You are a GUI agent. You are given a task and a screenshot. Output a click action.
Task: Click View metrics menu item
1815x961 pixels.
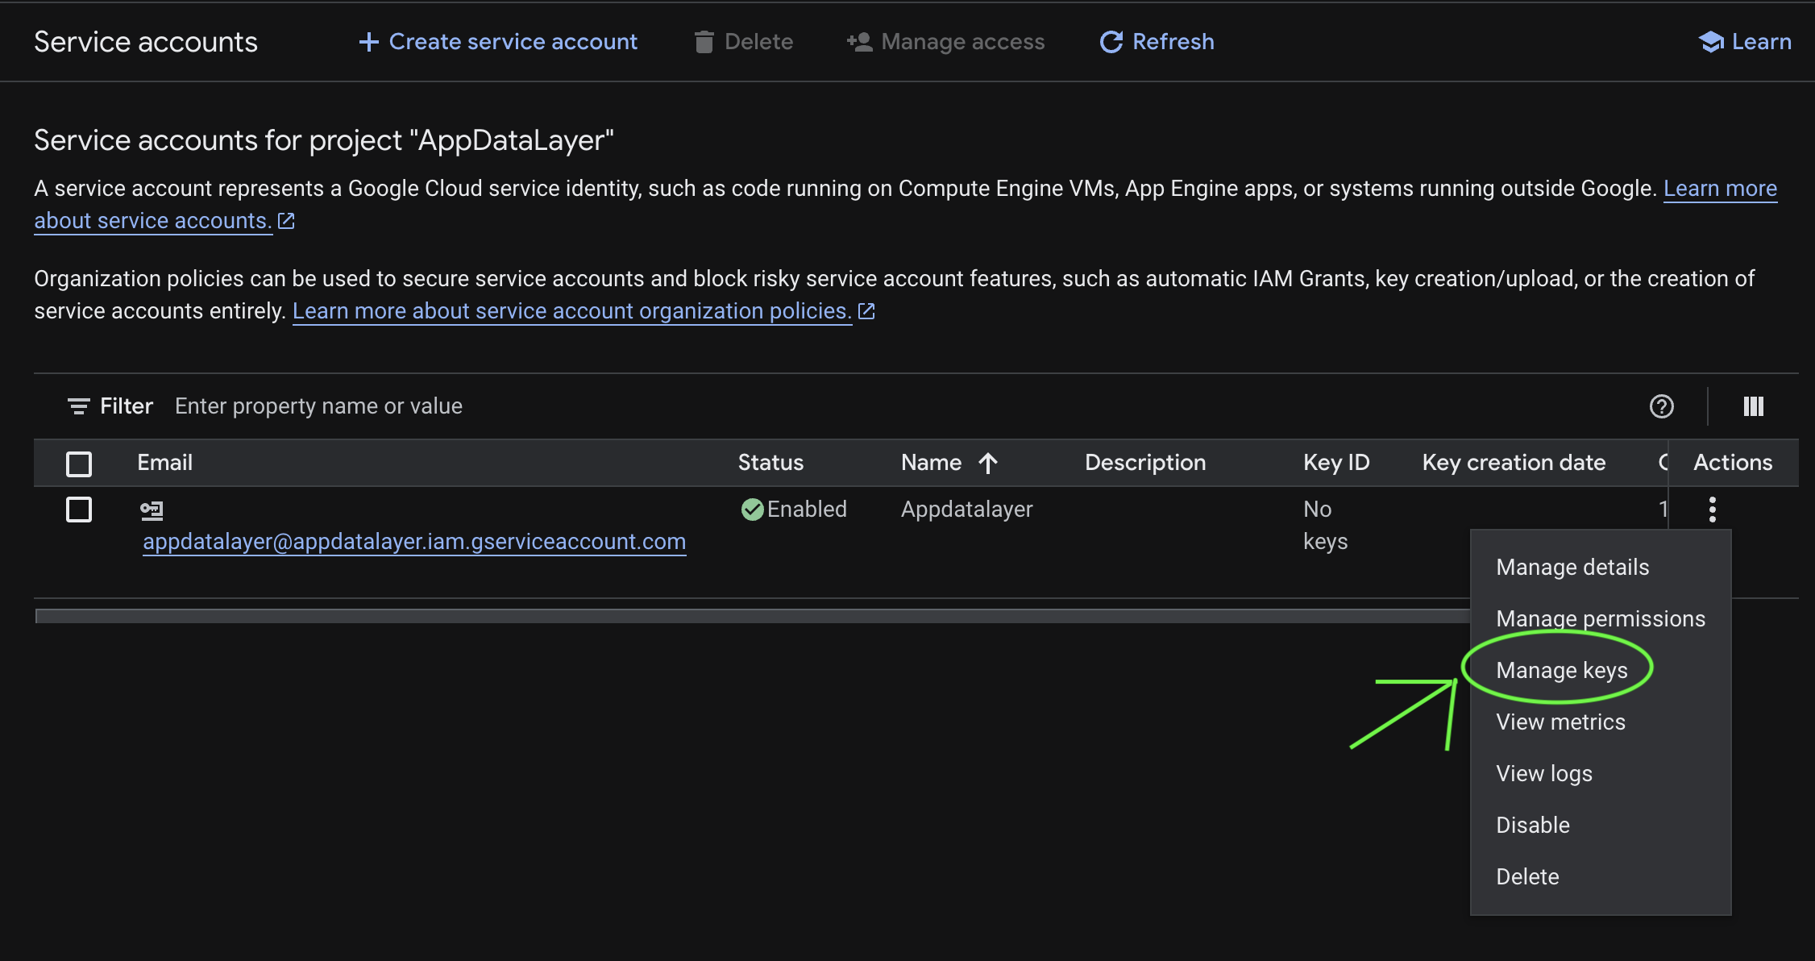click(x=1560, y=722)
